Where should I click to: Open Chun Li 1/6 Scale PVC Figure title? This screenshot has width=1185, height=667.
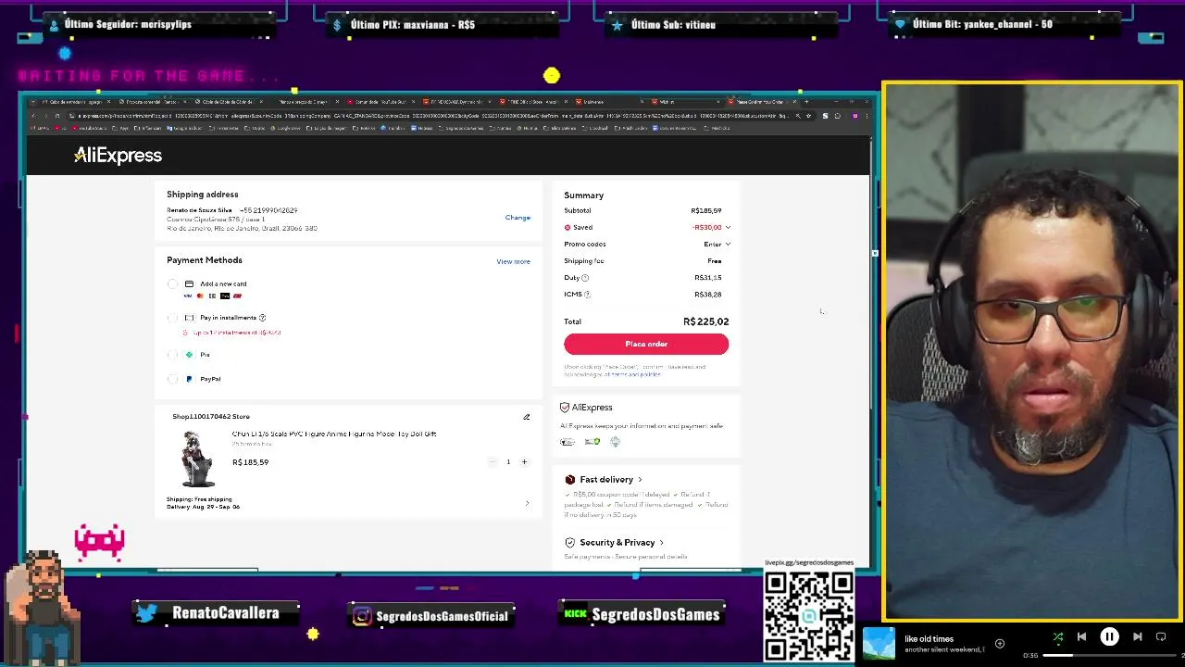click(x=334, y=434)
